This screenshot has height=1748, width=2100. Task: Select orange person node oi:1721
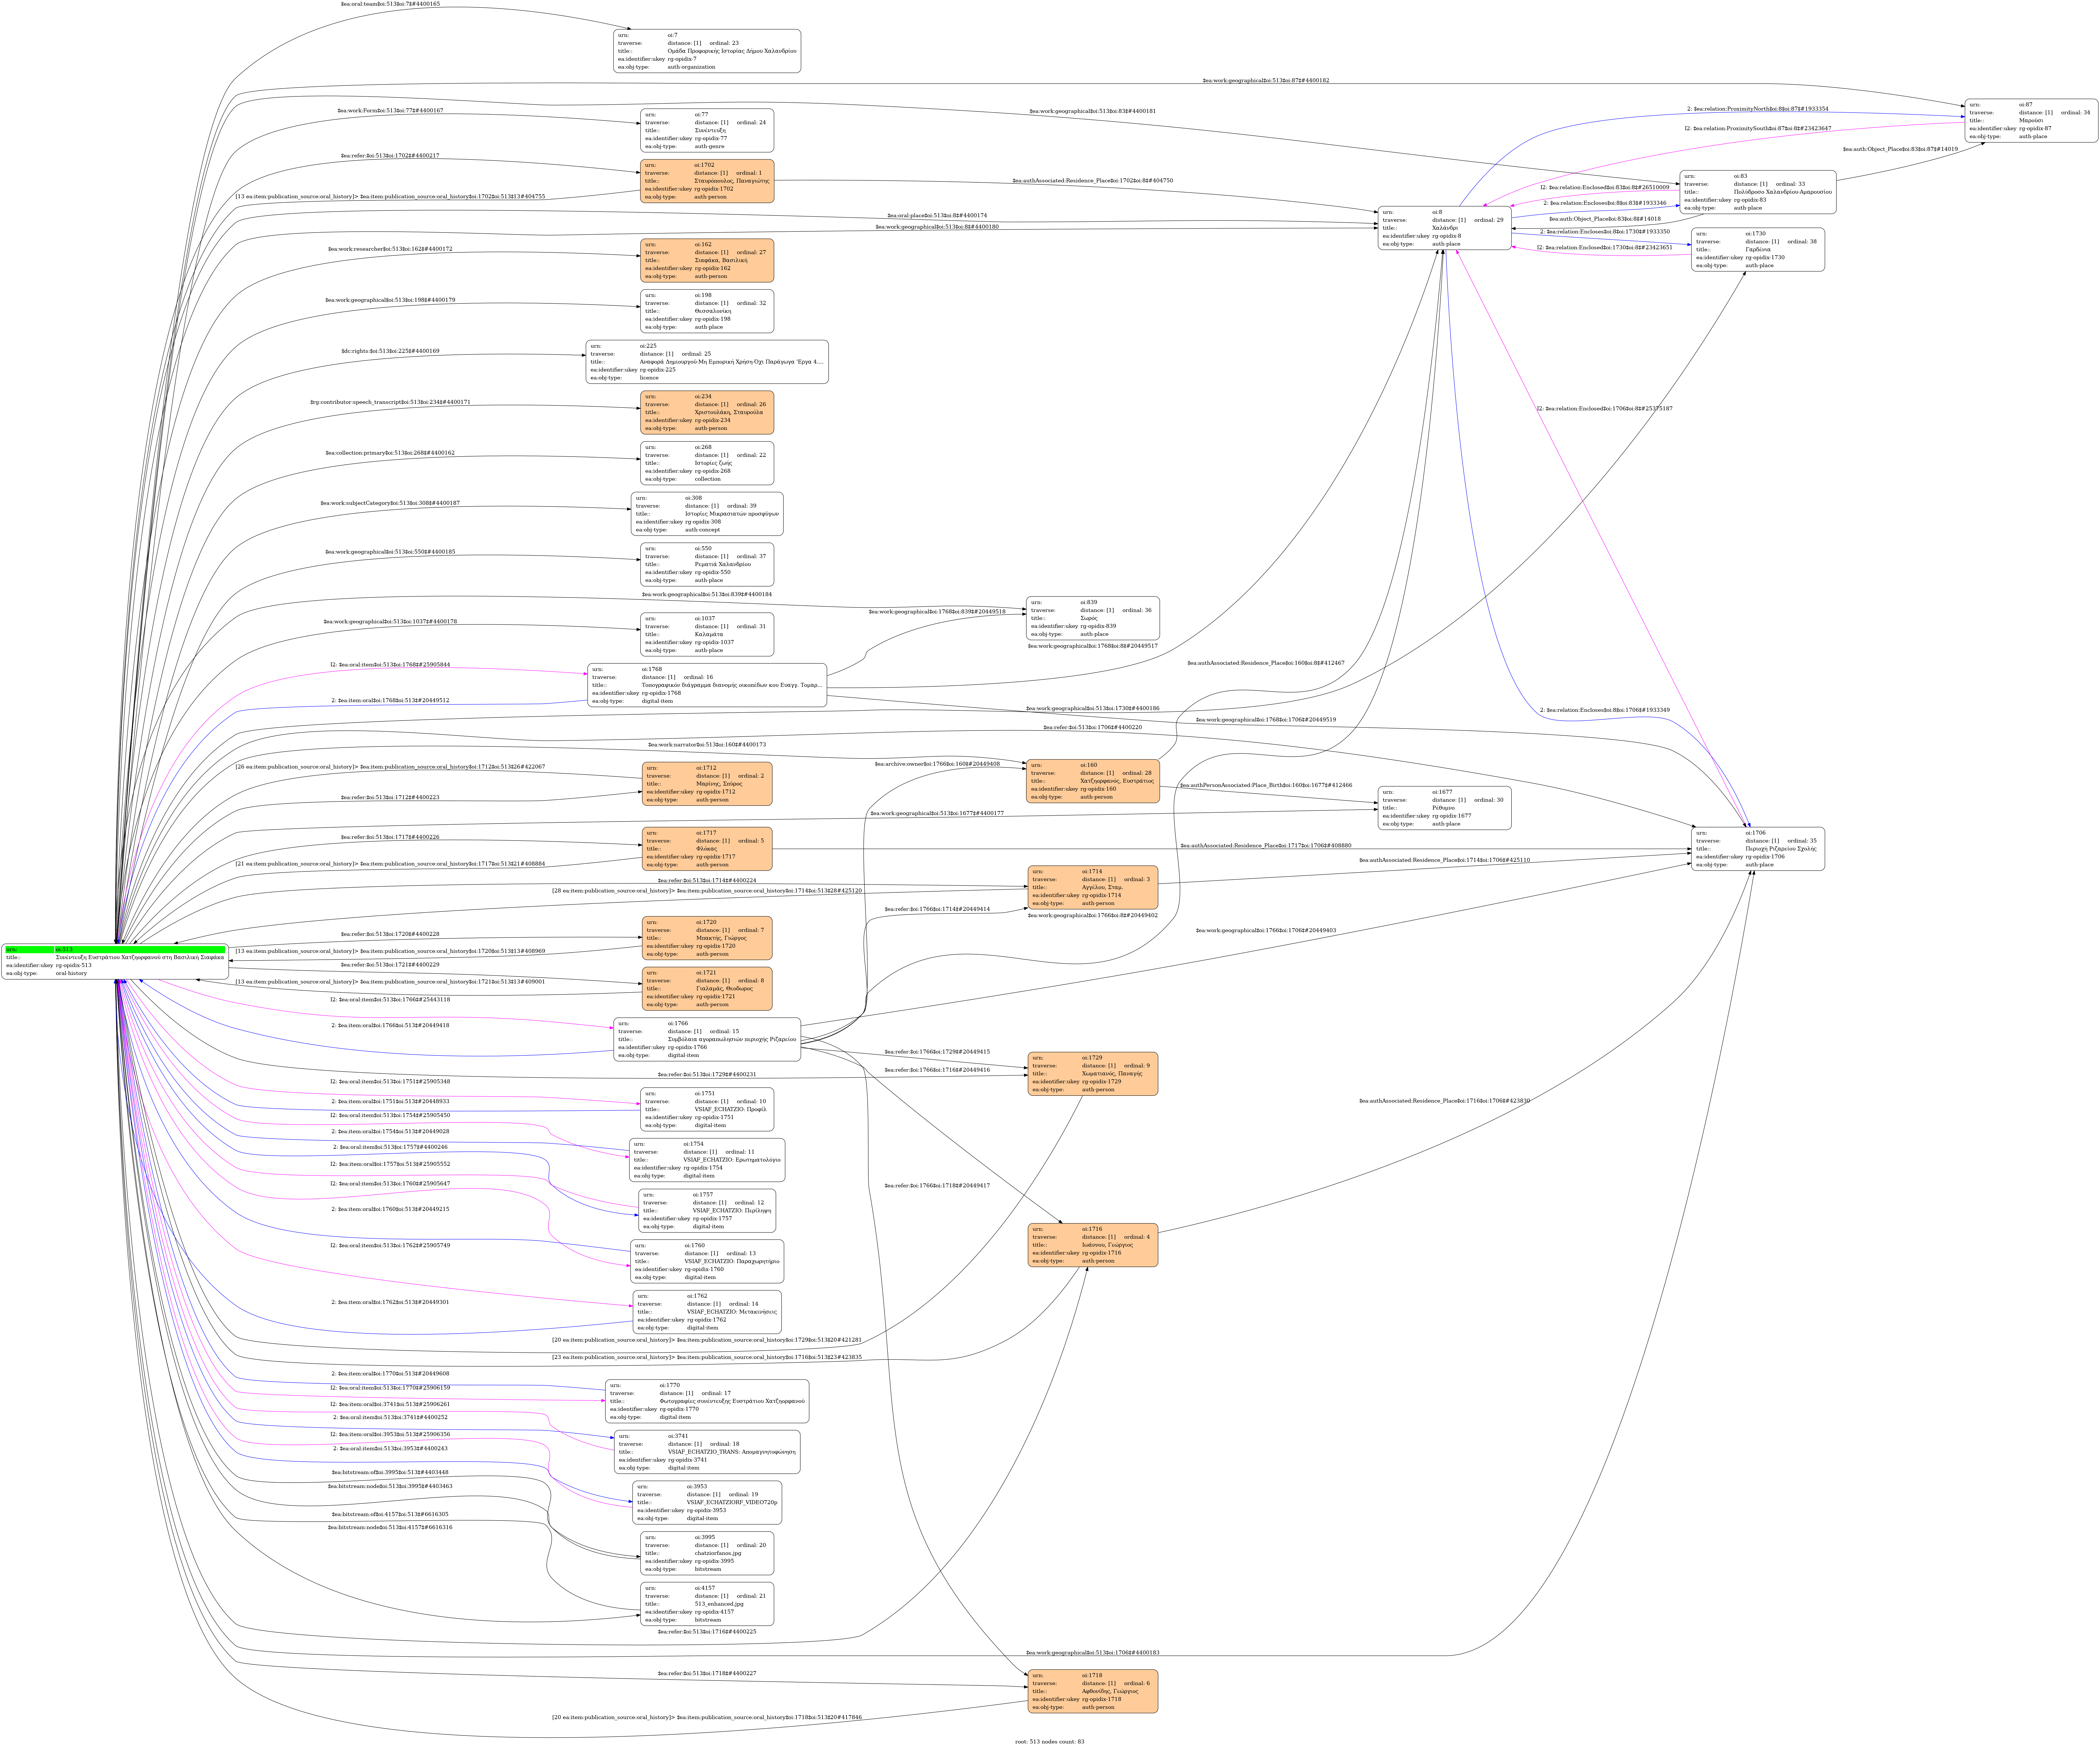707,989
